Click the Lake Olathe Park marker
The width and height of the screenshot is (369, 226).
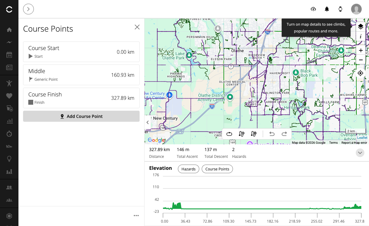pyautogui.click(x=189, y=55)
